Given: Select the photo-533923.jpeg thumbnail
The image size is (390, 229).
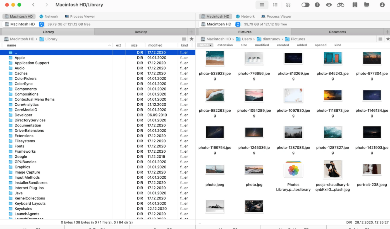Looking at the screenshot, I should click(x=215, y=59).
